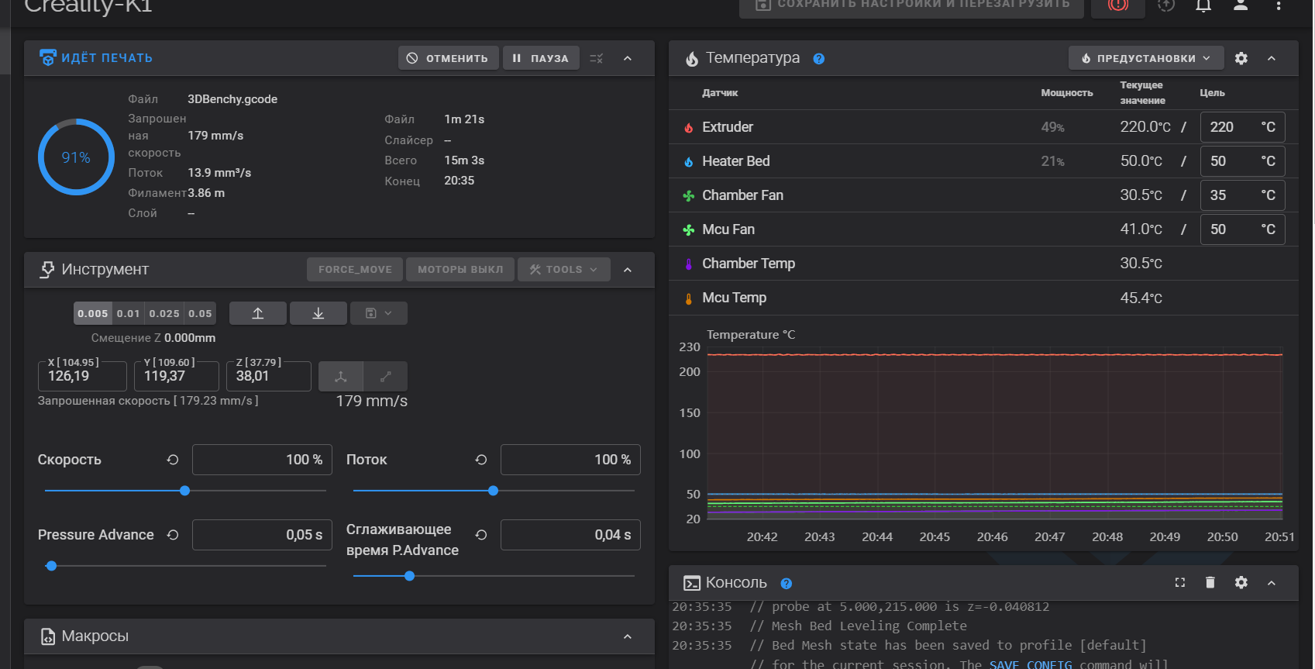Toggle relative positioning mode icon
1315x669 pixels.
[386, 377]
